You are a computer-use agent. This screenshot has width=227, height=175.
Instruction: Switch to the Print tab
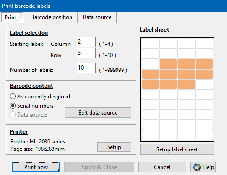(13, 17)
